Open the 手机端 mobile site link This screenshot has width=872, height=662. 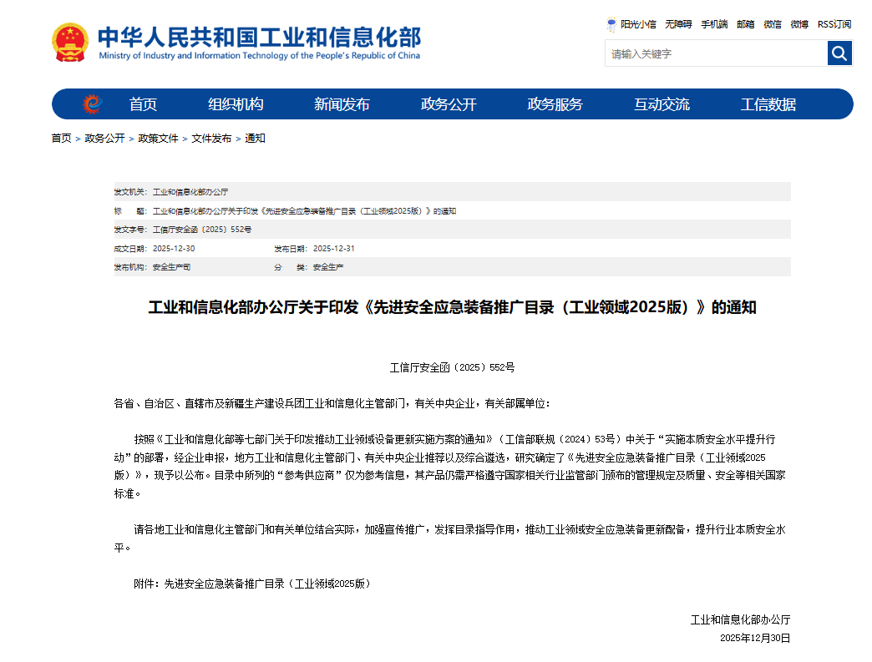point(714,24)
